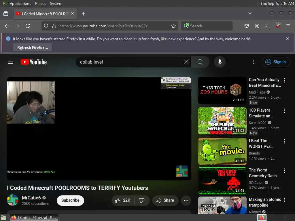Click the Share button

(165, 201)
